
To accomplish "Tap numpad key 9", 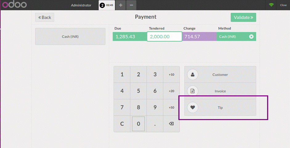I will [155, 107].
